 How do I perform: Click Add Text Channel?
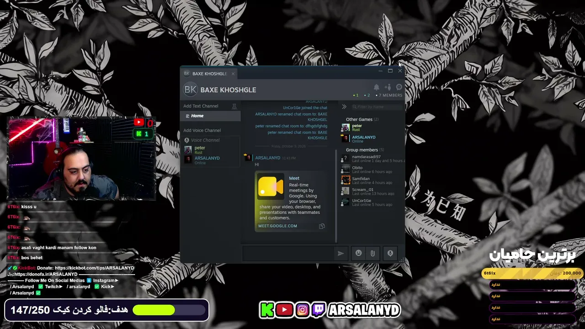[201, 106]
